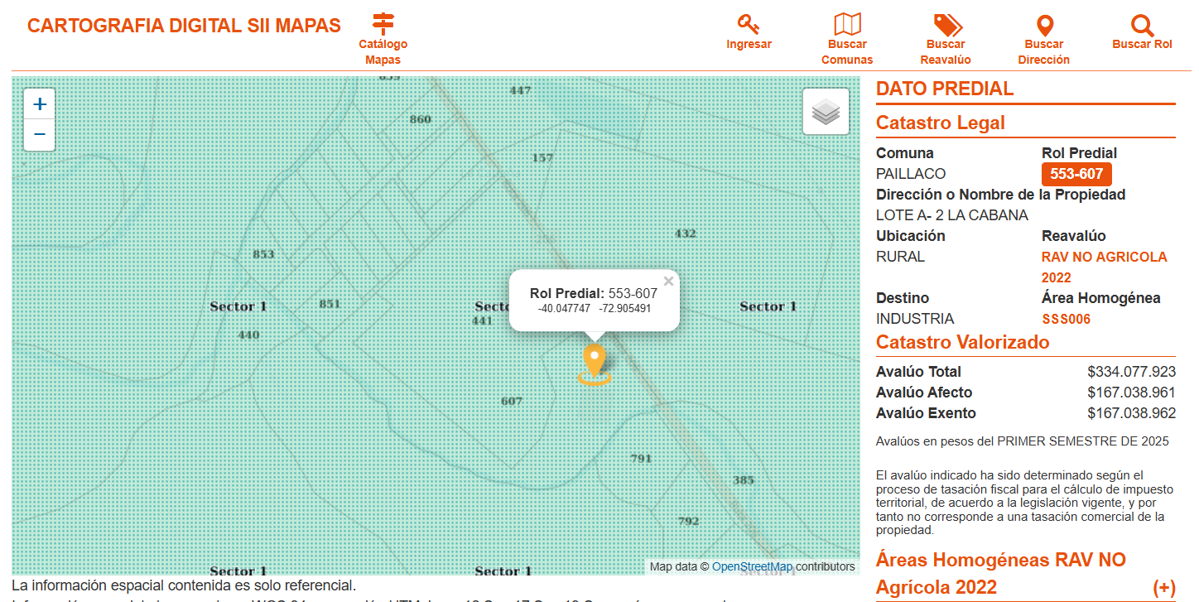Click the Ingresar menu label
The width and height of the screenshot is (1199, 602).
coord(749,45)
